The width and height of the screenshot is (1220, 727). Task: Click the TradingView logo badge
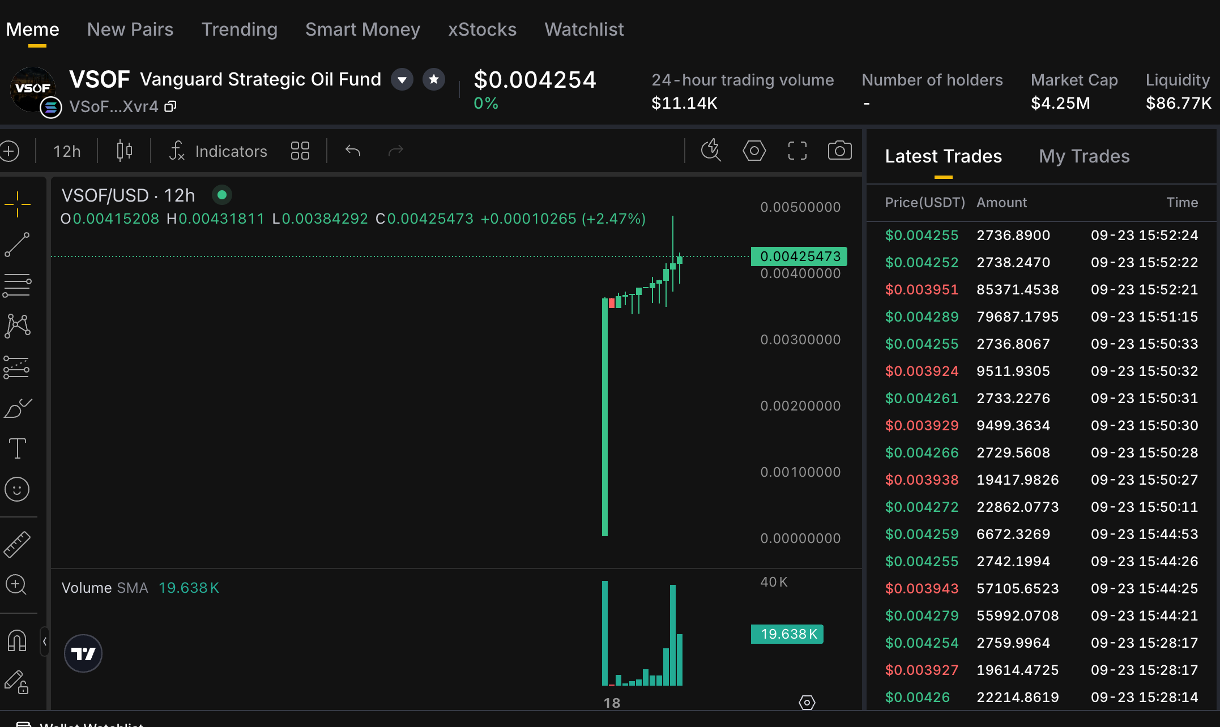click(83, 653)
